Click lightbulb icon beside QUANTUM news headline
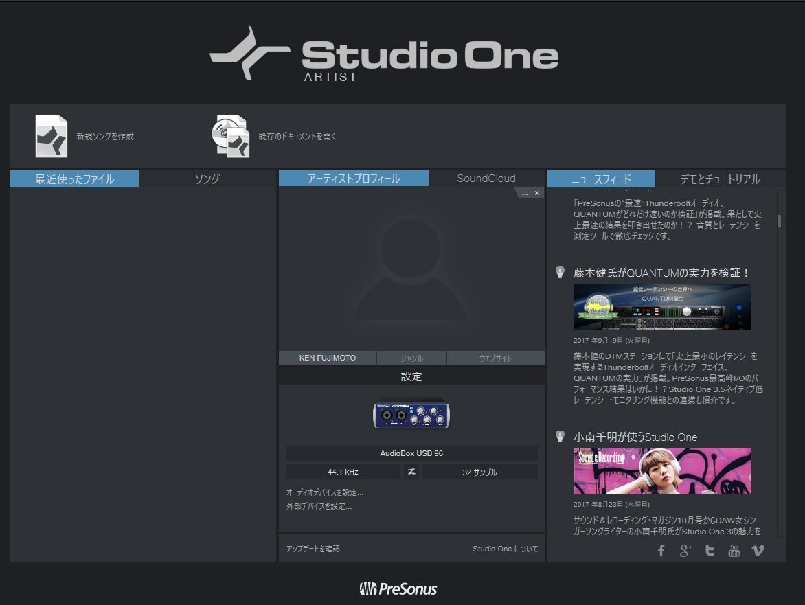The width and height of the screenshot is (805, 605). pyautogui.click(x=560, y=273)
